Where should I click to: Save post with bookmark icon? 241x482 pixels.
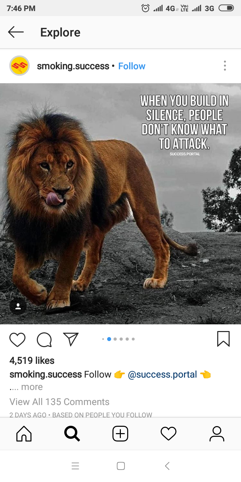point(223,339)
